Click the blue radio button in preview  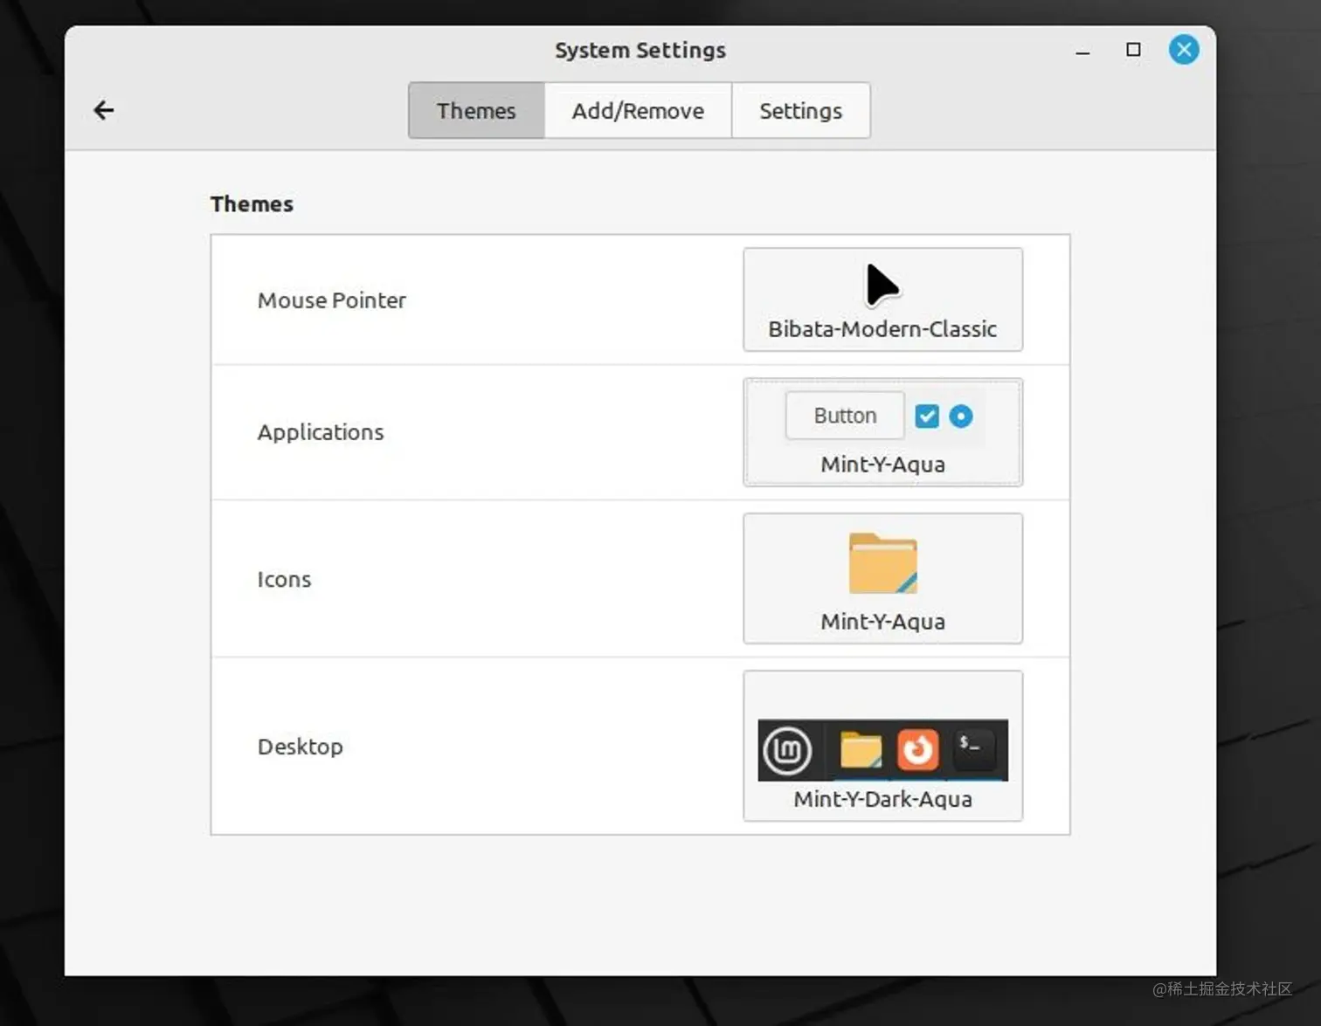click(961, 417)
